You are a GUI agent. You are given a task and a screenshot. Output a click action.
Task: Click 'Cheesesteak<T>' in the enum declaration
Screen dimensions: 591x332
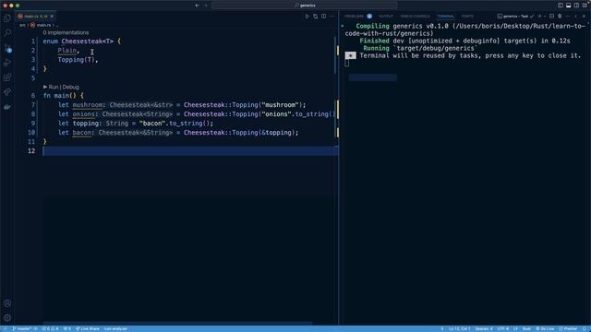point(88,41)
